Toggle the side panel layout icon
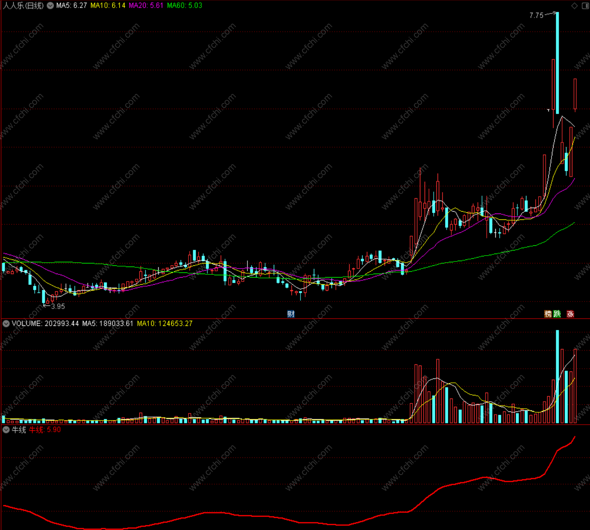Image resolution: width=590 pixels, height=530 pixels. point(585,5)
